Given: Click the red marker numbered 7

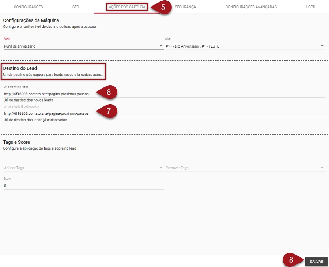Looking at the screenshot, I should click(108, 111).
